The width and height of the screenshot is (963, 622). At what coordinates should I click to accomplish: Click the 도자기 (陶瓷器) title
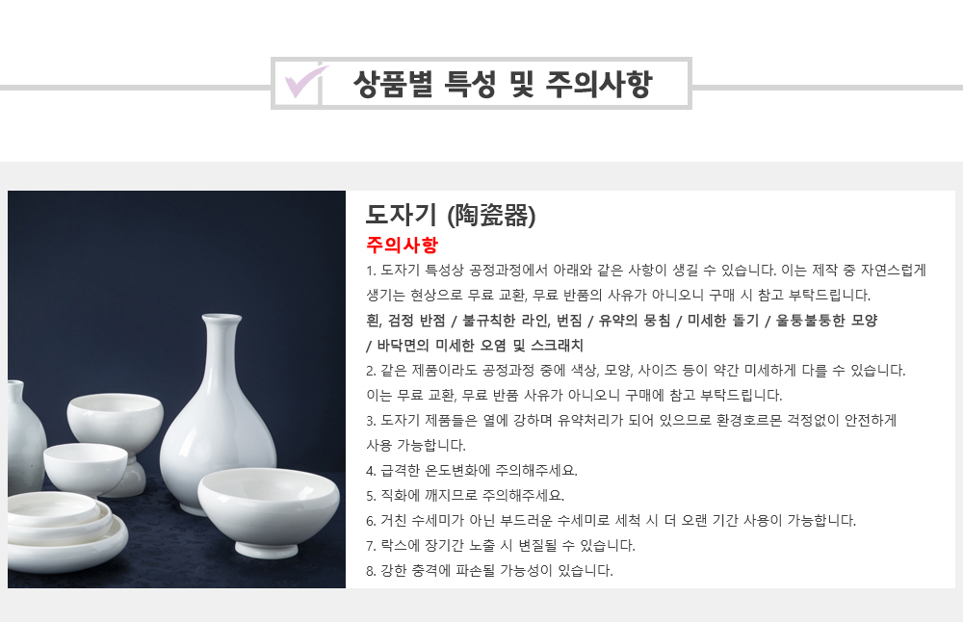click(x=451, y=215)
